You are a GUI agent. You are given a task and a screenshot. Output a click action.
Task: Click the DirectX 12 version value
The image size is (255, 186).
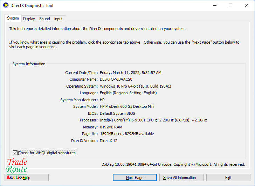[x=109, y=141]
